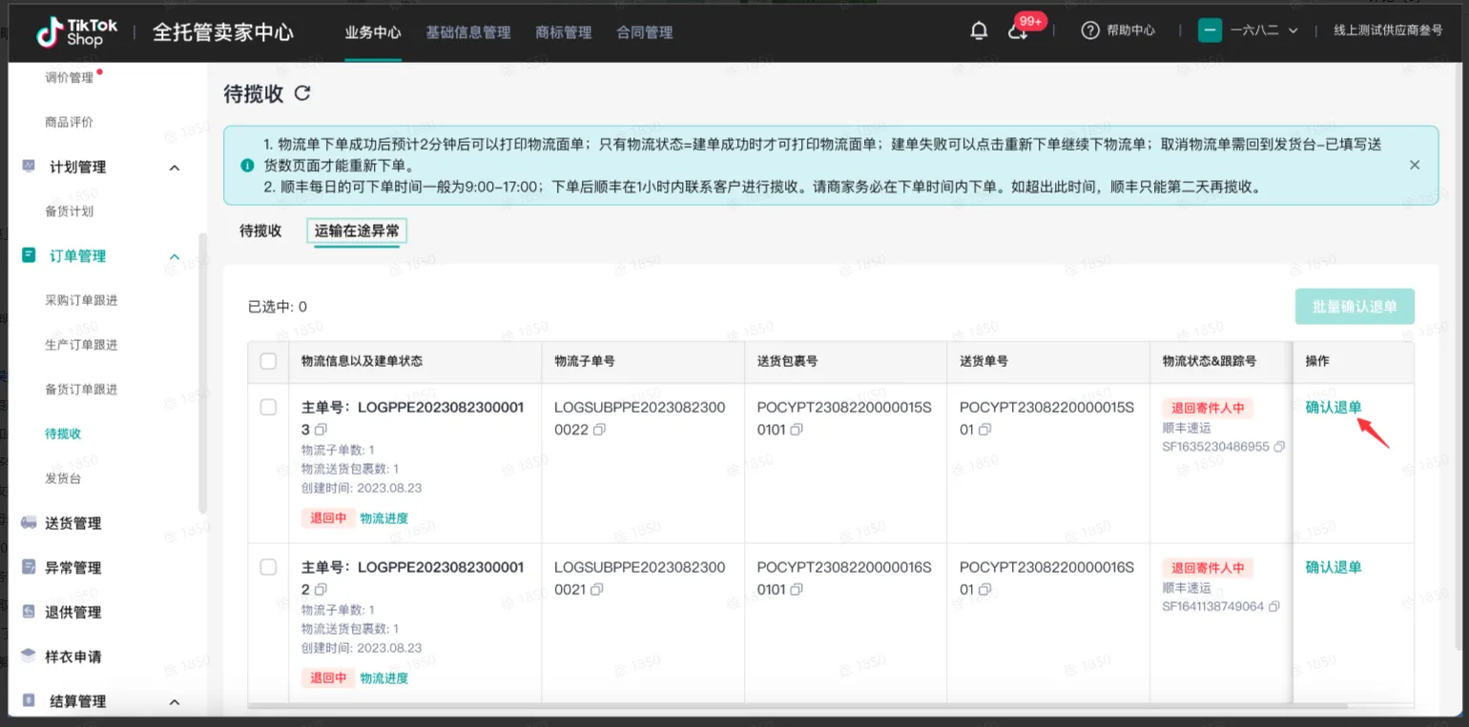
Task: Select the 运输在途异常 sub-tab
Action: point(357,231)
